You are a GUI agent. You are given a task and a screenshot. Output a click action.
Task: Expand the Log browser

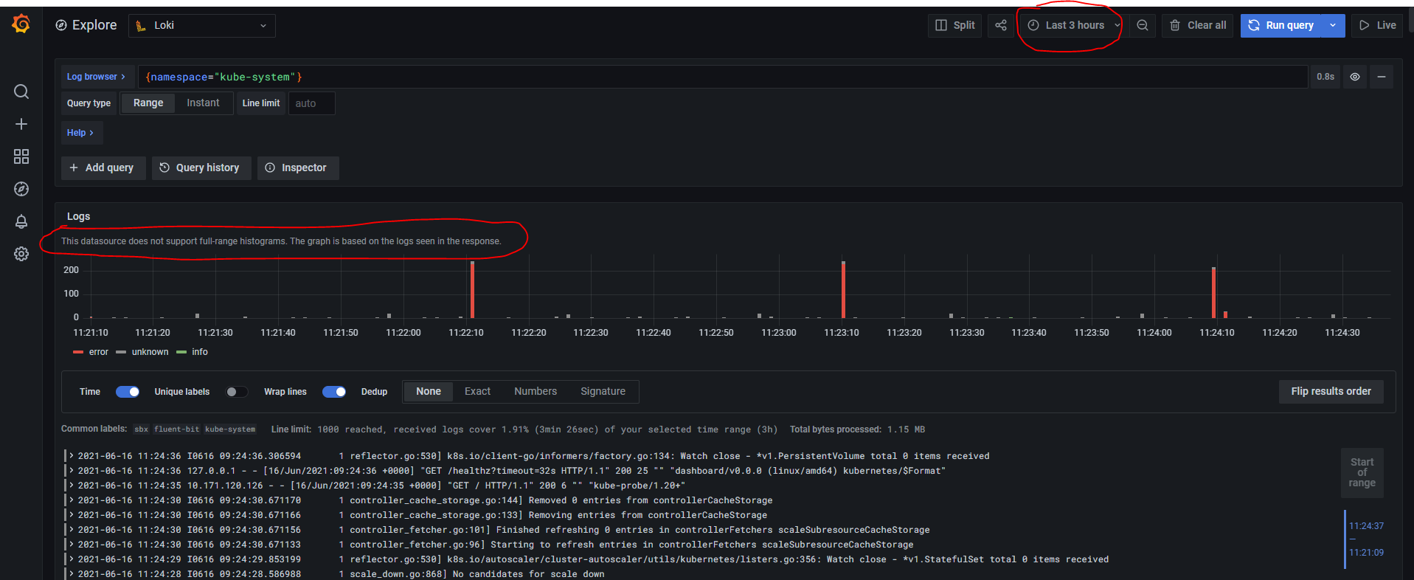click(x=97, y=77)
